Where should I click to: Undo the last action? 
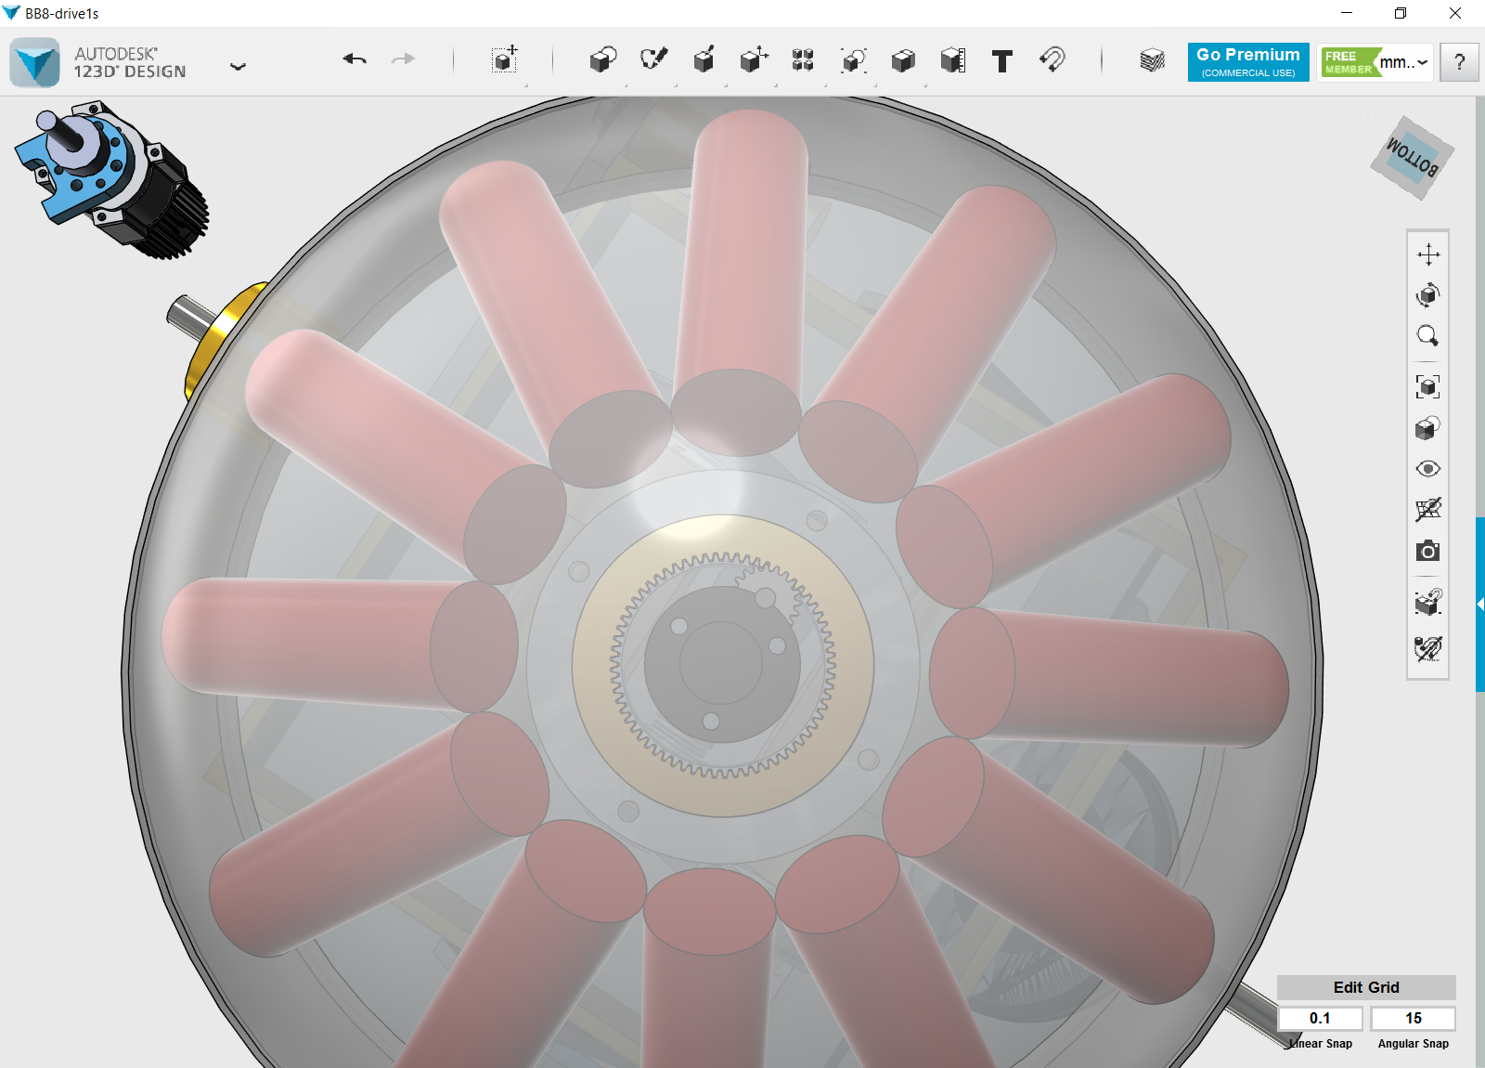coord(355,59)
